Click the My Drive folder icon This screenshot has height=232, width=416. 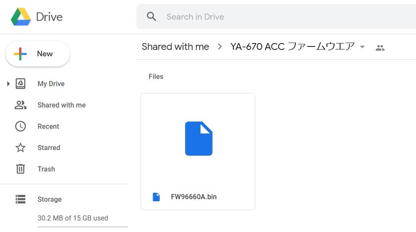click(21, 84)
